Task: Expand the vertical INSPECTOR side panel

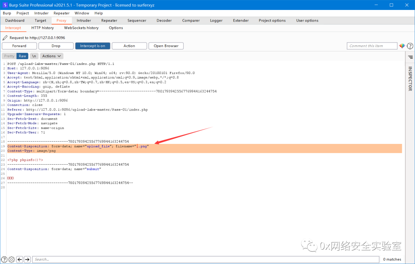Action: pyautogui.click(x=410, y=79)
